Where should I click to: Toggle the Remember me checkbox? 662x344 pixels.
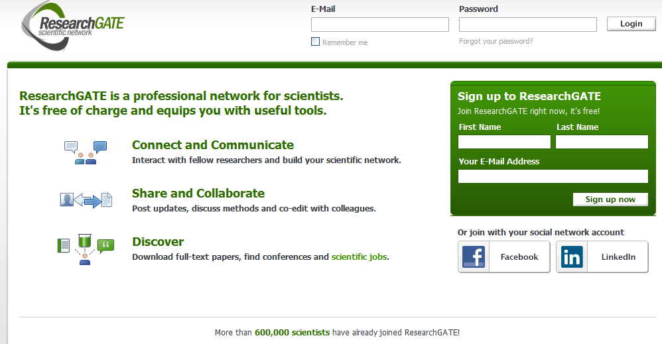[315, 41]
